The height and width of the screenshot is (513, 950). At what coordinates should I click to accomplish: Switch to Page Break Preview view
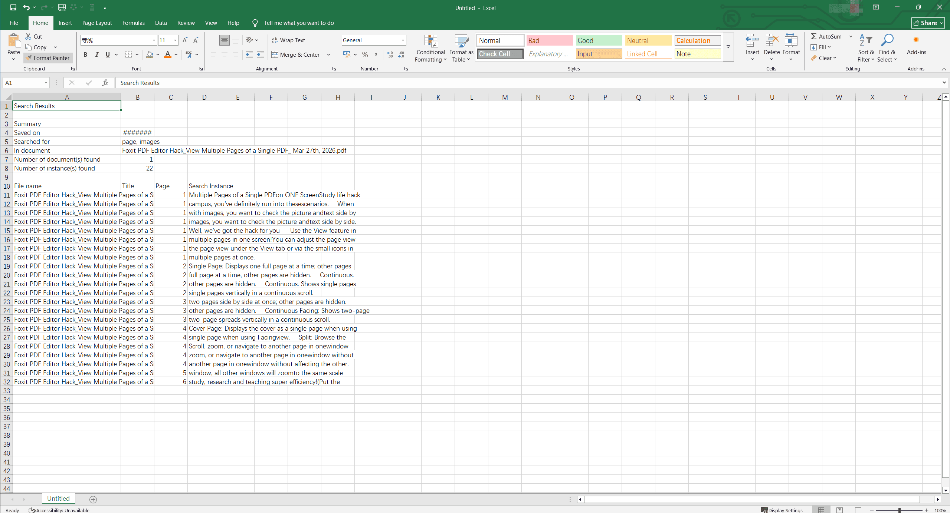pyautogui.click(x=858, y=510)
